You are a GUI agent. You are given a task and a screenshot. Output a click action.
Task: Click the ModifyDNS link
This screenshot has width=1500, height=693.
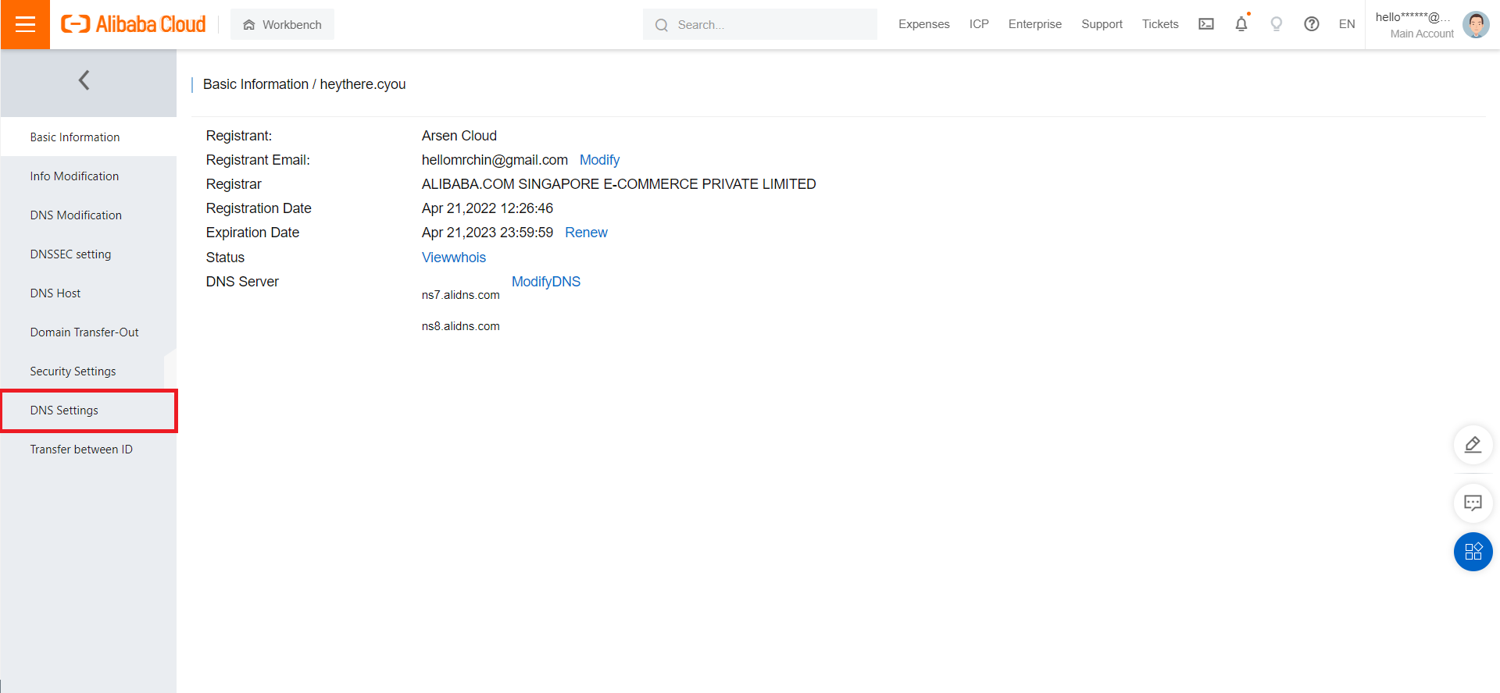point(546,282)
